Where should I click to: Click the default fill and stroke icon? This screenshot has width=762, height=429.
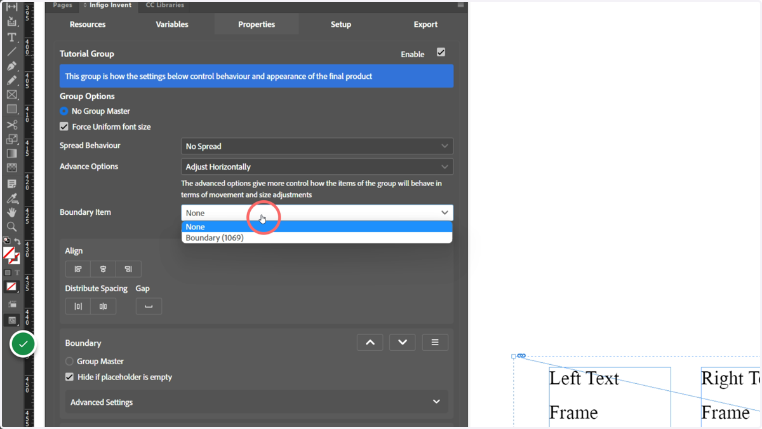6,241
